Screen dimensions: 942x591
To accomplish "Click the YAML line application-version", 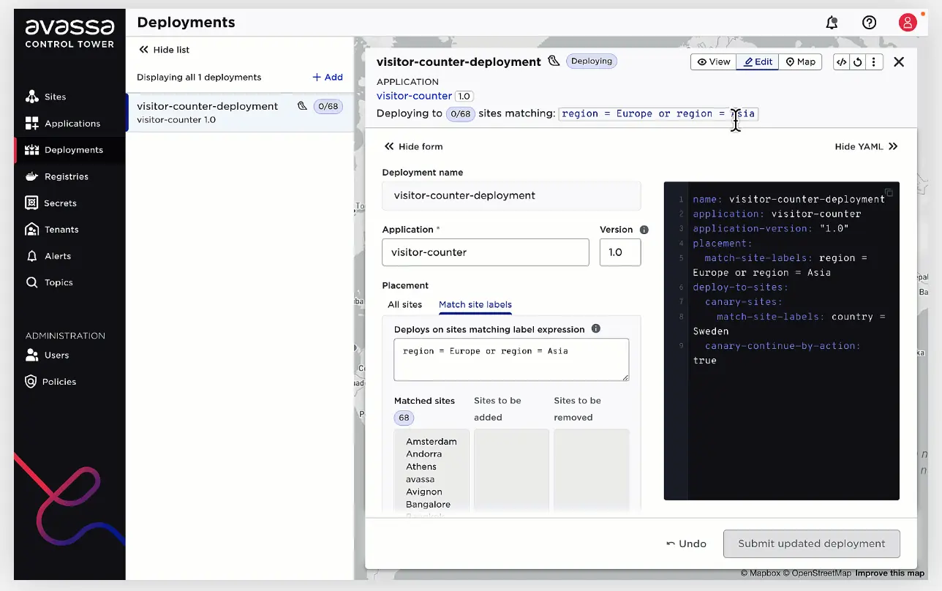I will (771, 228).
